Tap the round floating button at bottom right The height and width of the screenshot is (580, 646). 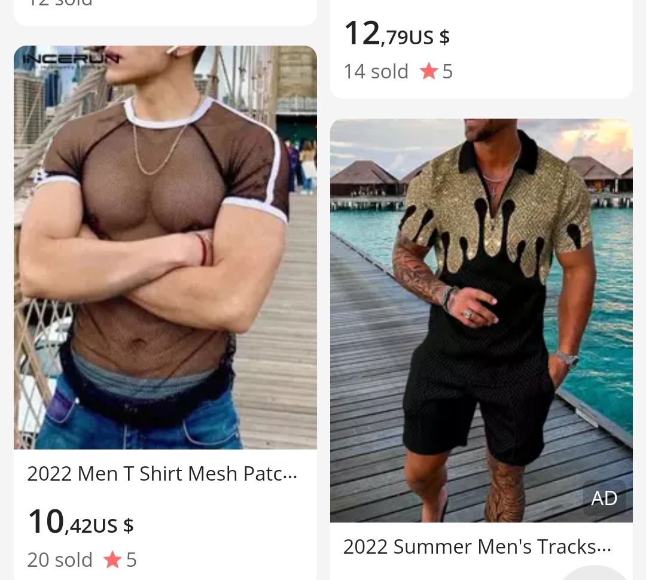tap(595, 573)
